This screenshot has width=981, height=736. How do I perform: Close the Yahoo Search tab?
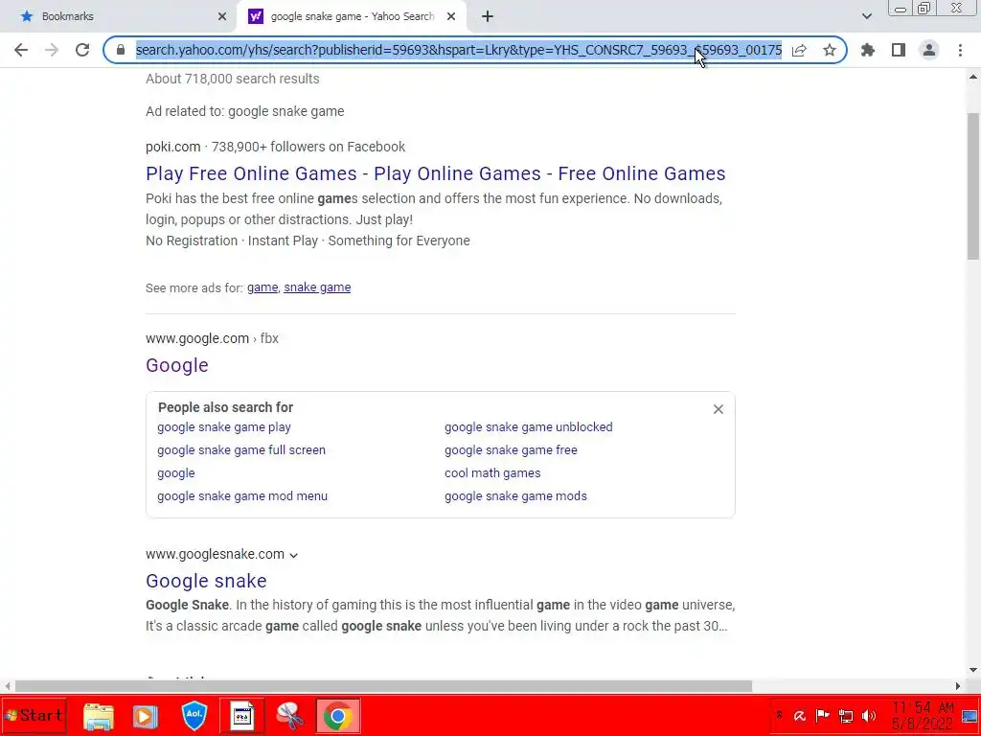point(451,16)
